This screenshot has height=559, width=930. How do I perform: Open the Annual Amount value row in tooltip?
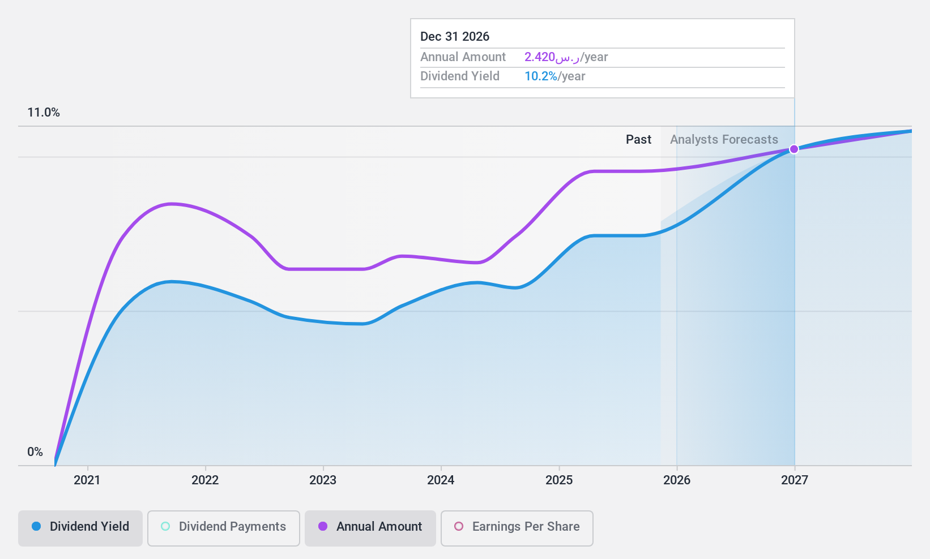463,57
